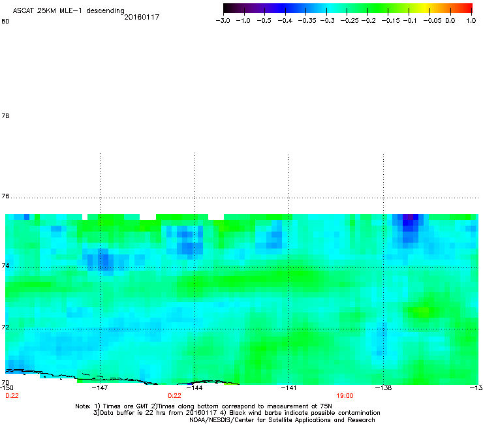Click the 0.0 color scale label
483x424 pixels.
[x=450, y=21]
